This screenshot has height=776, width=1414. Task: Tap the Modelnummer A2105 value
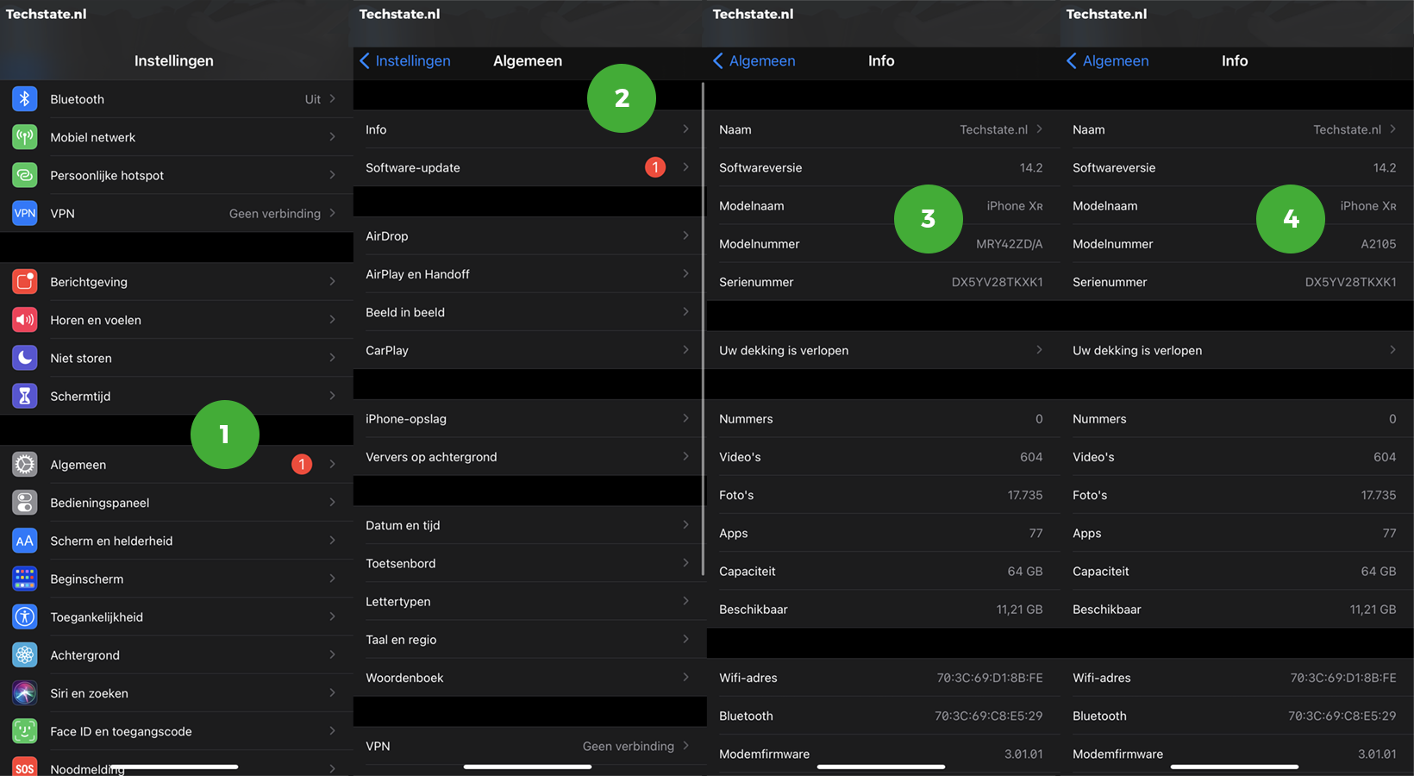pos(1379,244)
